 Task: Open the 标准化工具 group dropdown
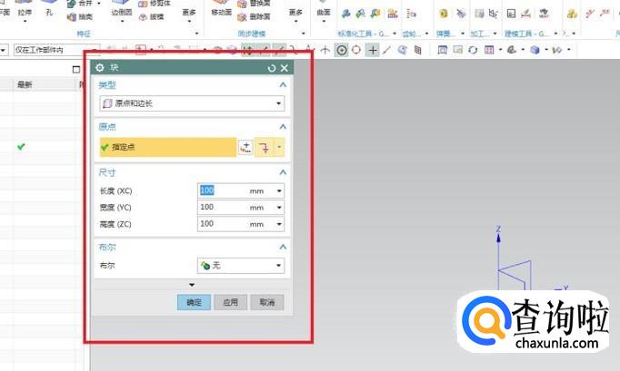click(395, 34)
